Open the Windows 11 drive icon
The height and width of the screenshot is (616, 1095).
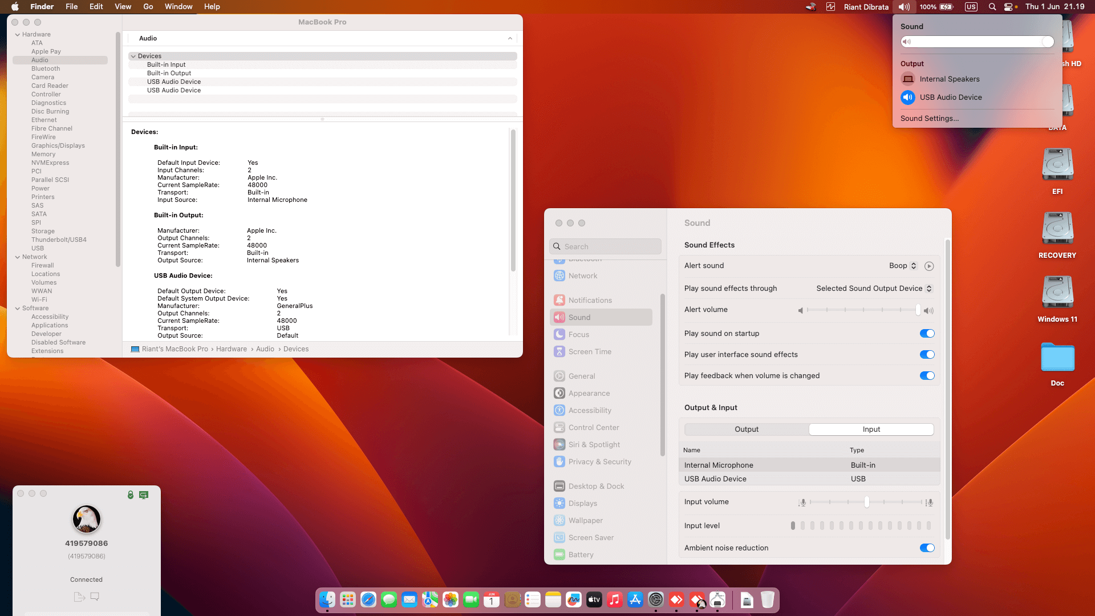click(x=1057, y=293)
